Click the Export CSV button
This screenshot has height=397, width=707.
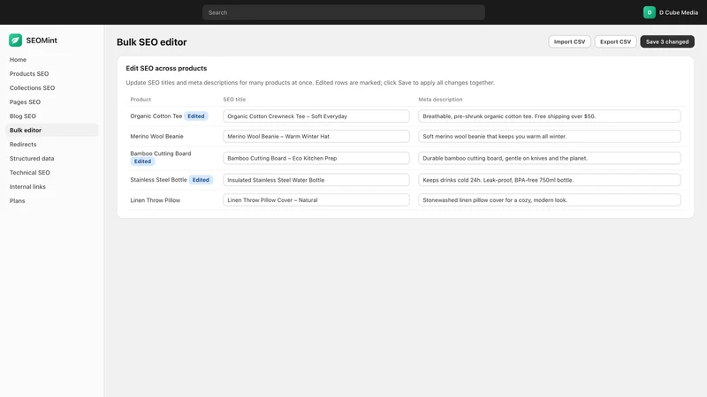615,41
